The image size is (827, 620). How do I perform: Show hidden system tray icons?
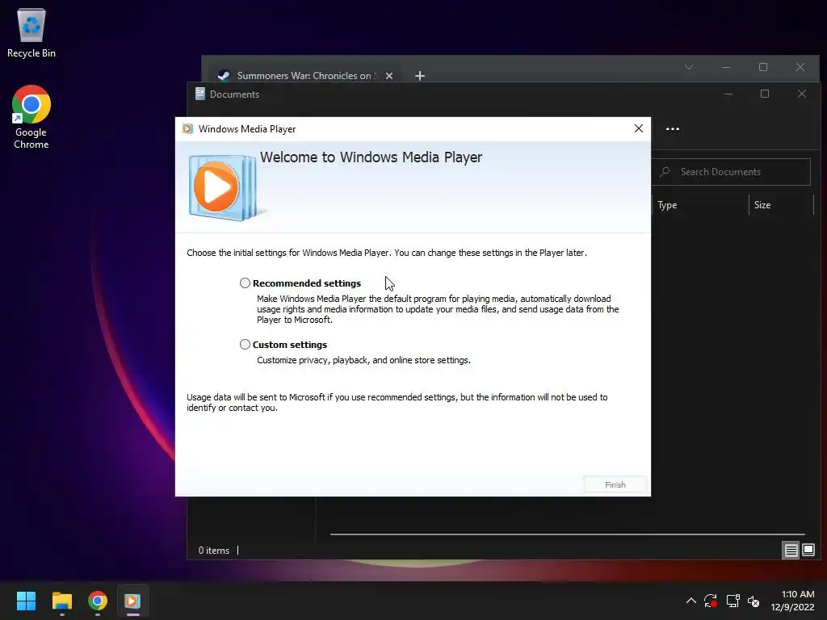691,601
